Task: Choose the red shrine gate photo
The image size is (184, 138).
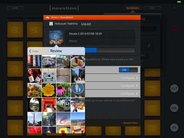Action: point(49,105)
